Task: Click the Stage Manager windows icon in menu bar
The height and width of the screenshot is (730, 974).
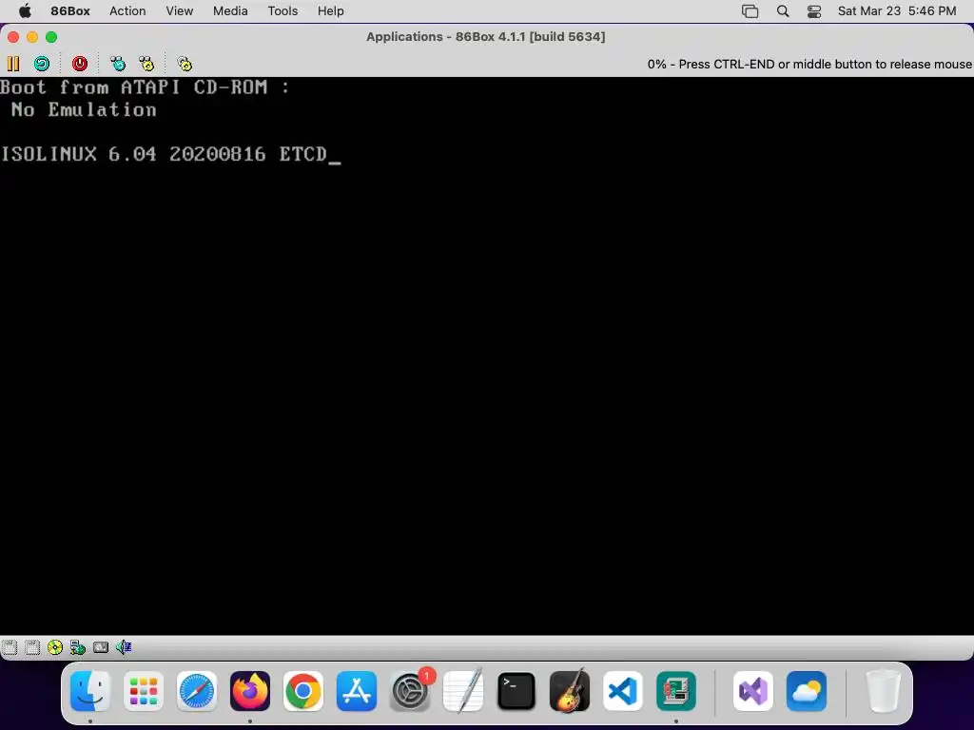Action: coord(750,11)
